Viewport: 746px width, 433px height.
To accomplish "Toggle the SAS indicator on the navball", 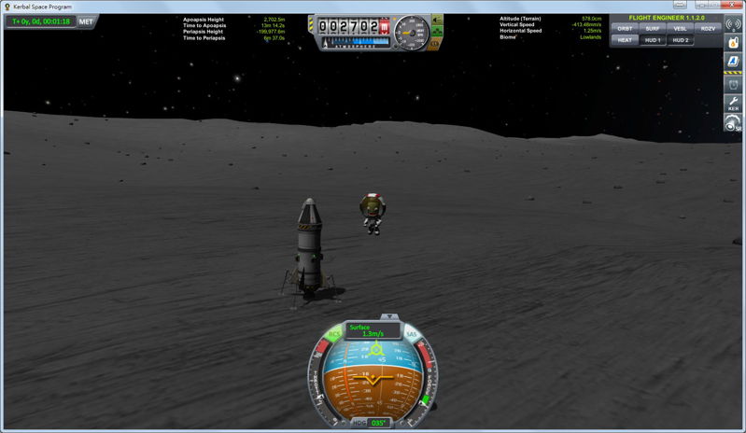I will point(411,334).
